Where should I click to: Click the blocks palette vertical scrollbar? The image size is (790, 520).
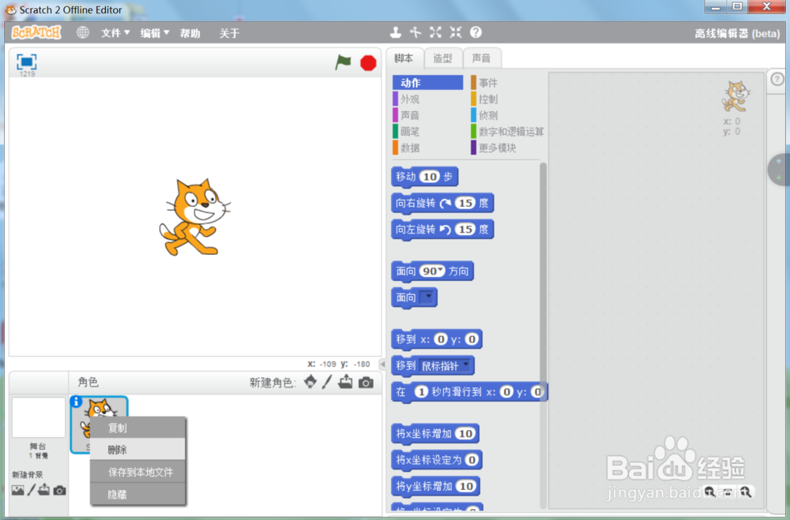(x=544, y=335)
